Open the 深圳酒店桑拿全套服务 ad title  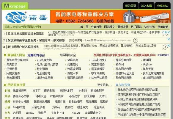click(x=36, y=40)
